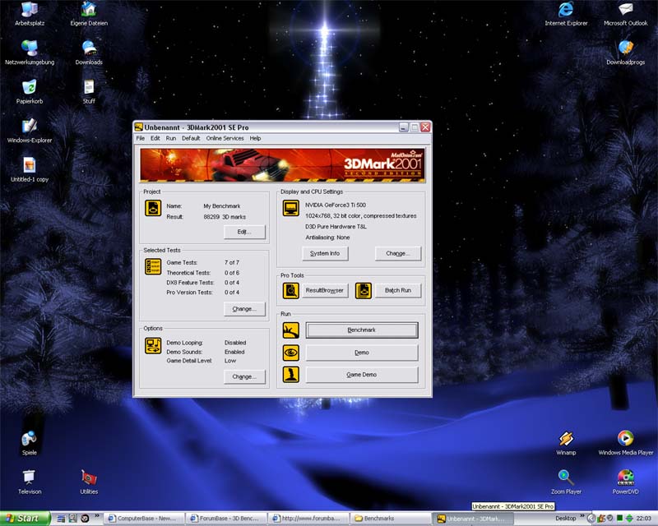
Task: Switch to ComputerBase taskbar window
Action: (x=145, y=519)
